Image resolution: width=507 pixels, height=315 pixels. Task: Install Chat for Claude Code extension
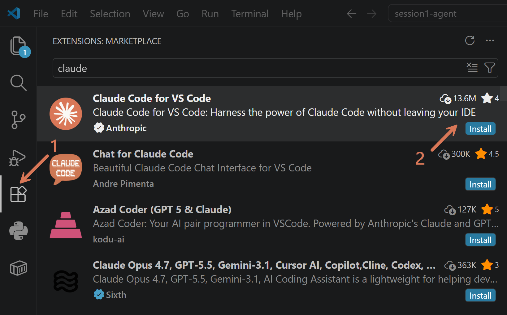[x=480, y=184]
